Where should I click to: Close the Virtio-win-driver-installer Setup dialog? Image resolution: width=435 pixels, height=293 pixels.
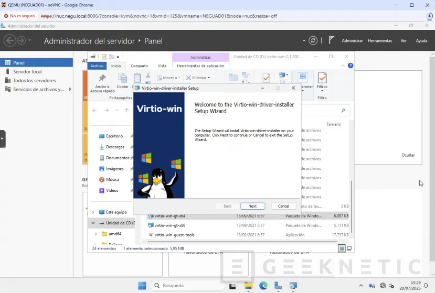(x=293, y=88)
